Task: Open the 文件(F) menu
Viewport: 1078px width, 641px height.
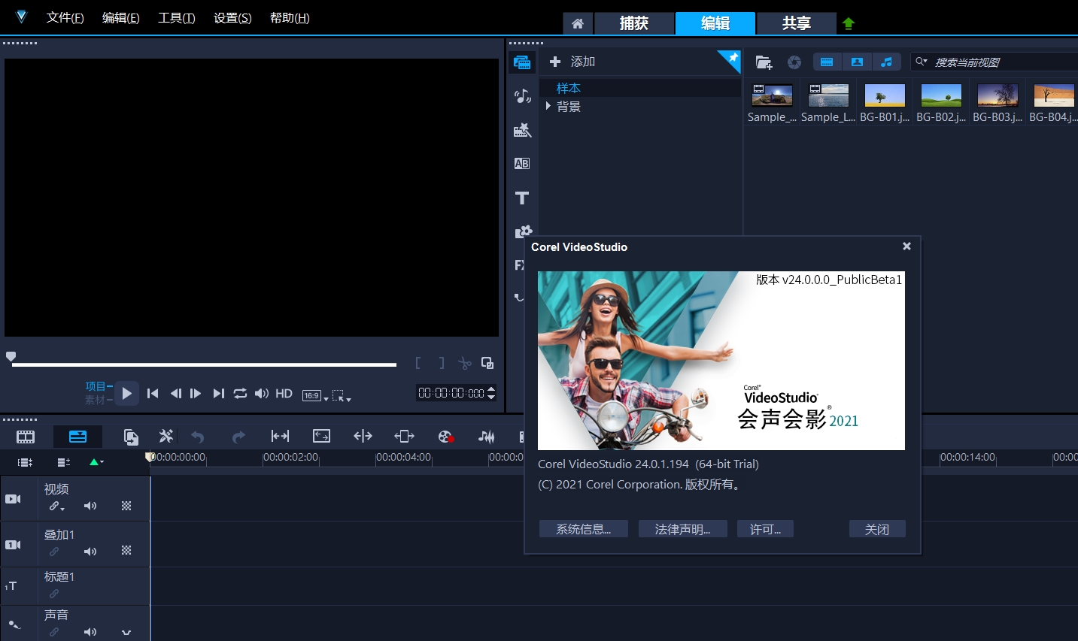Action: [65, 17]
